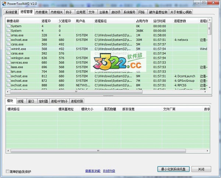Image resolution: width=221 pixels, height=178 pixels.
Task: Click the module list scroll-right arrow
Action: tap(207, 151)
